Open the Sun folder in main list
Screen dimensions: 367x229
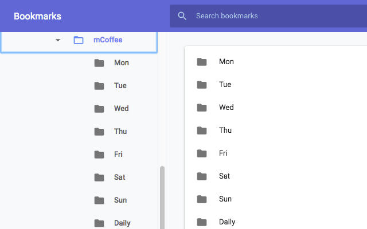click(225, 199)
